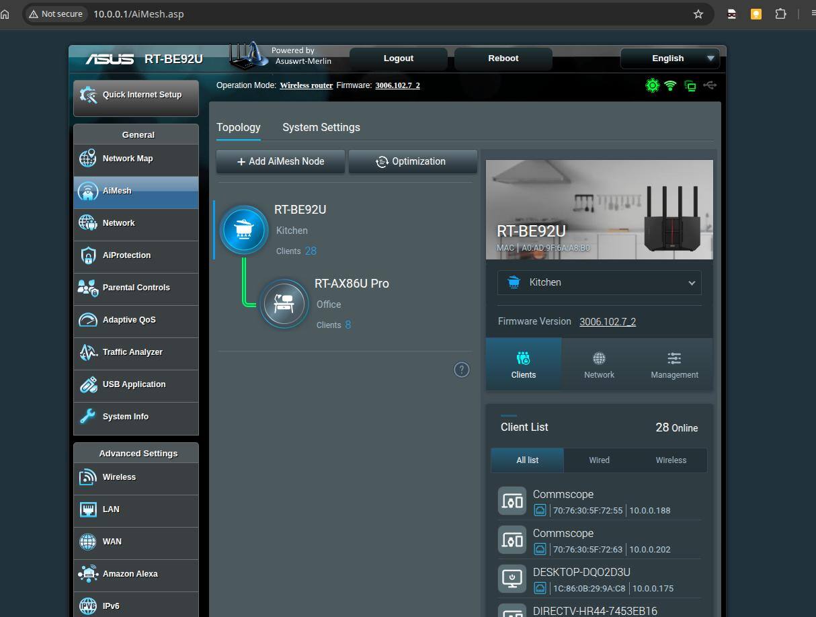Click firmware 3006.102.7_2 link in header
Image resolution: width=816 pixels, height=617 pixels.
[x=397, y=85]
